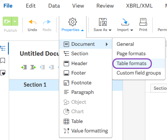Choose Page formats in Document submenu
Image resolution: width=167 pixels, height=140 pixels.
coord(139,54)
